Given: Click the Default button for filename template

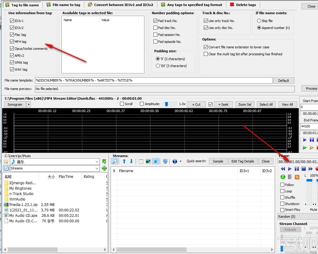Looking at the screenshot, I should pos(283,80).
